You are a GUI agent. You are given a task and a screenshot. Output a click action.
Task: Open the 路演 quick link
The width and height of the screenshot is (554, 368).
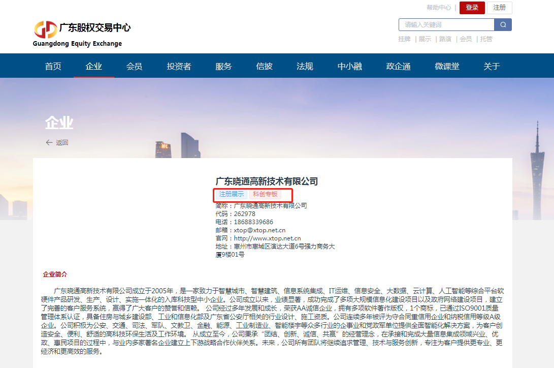(444, 39)
